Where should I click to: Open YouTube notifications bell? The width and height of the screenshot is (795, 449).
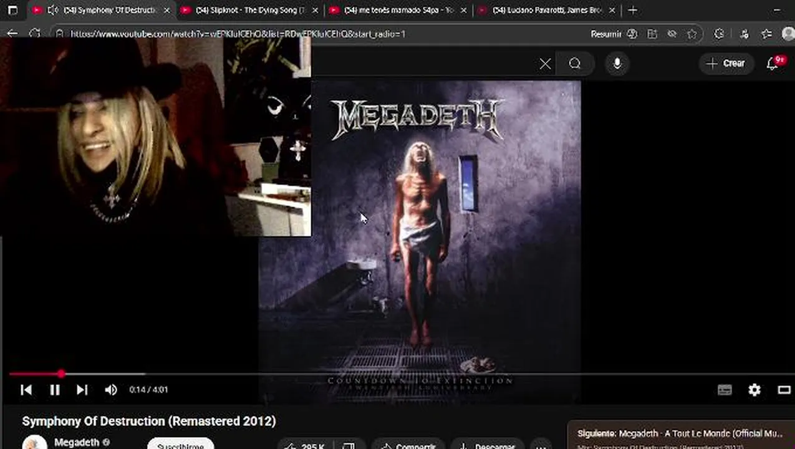pyautogui.click(x=773, y=63)
